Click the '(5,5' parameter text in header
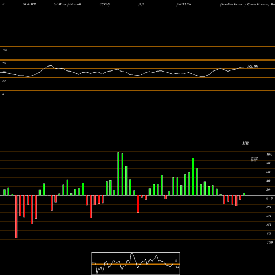The width and height of the screenshot is (275, 275). coord(141,4)
